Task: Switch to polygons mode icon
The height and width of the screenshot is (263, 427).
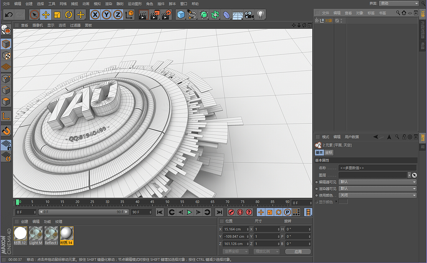Action: pos(6,101)
